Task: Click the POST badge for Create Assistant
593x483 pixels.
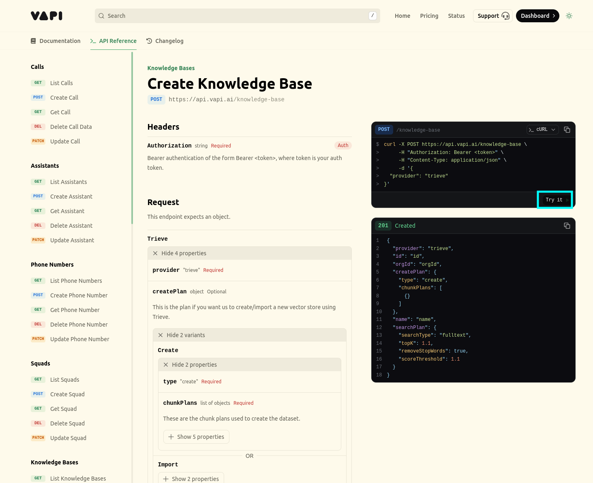Action: [x=38, y=196]
